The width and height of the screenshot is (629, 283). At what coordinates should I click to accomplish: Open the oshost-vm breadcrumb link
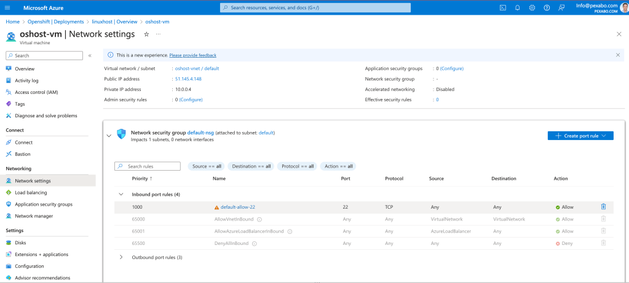tap(157, 21)
